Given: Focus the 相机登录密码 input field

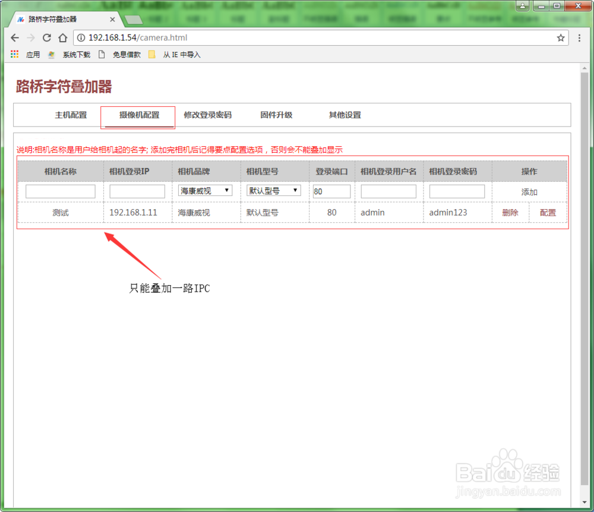Looking at the screenshot, I should [457, 191].
